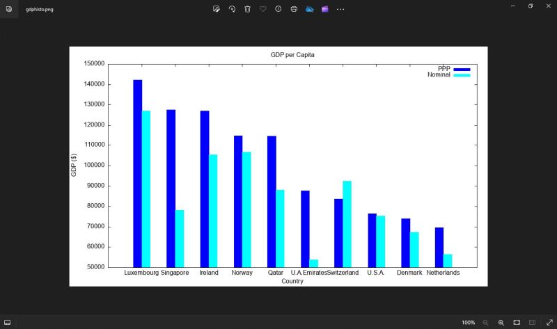Fit image to window icon
557x329 pixels.
(x=517, y=322)
